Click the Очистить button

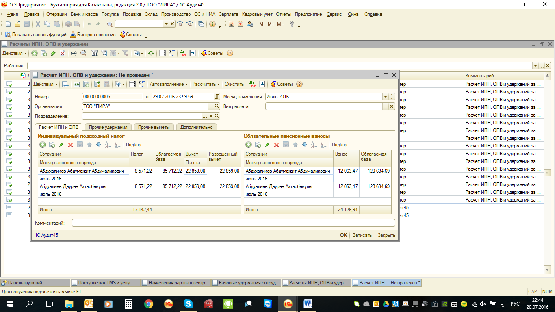coord(234,84)
